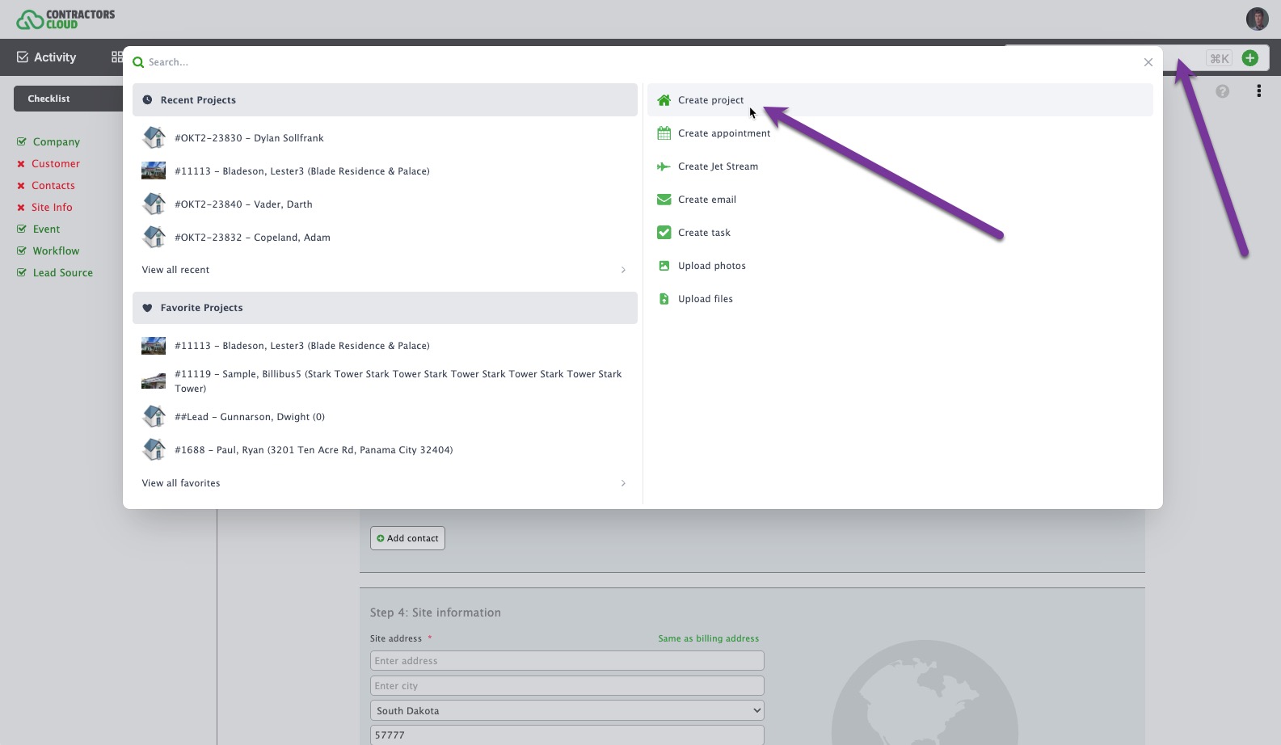Screen dimensions: 1281x745
Task: Click the Recent Projects clock icon
Action: tap(147, 100)
